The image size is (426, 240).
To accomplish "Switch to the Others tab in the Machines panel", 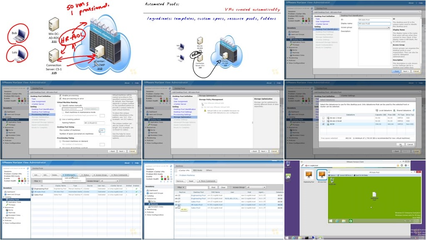I will click(209, 170).
